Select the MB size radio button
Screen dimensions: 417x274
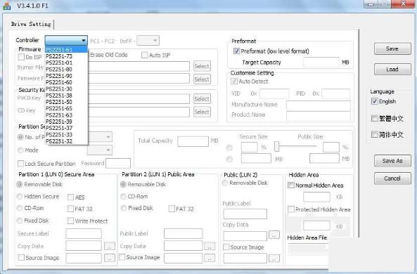tap(229, 159)
